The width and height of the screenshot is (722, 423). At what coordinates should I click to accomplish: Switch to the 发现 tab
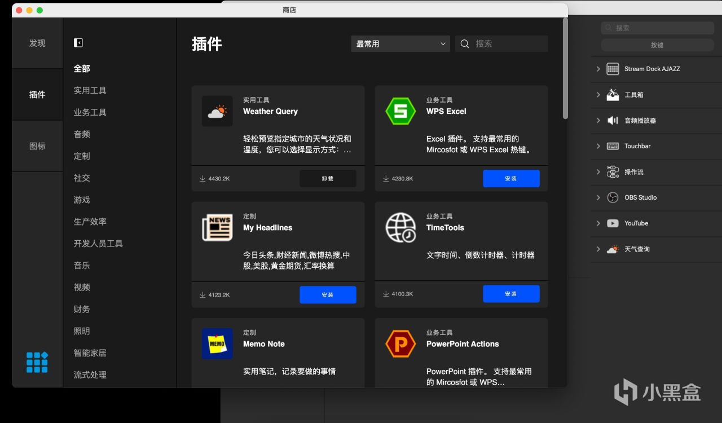(37, 43)
